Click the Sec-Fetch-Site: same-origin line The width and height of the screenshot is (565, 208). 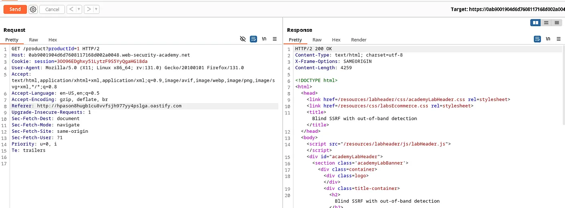(x=50, y=131)
